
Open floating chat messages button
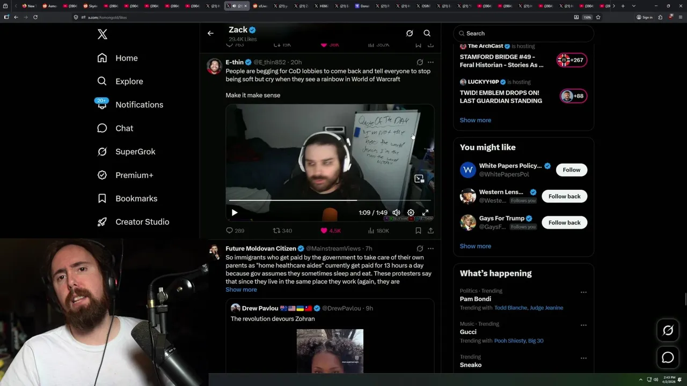pyautogui.click(x=668, y=358)
